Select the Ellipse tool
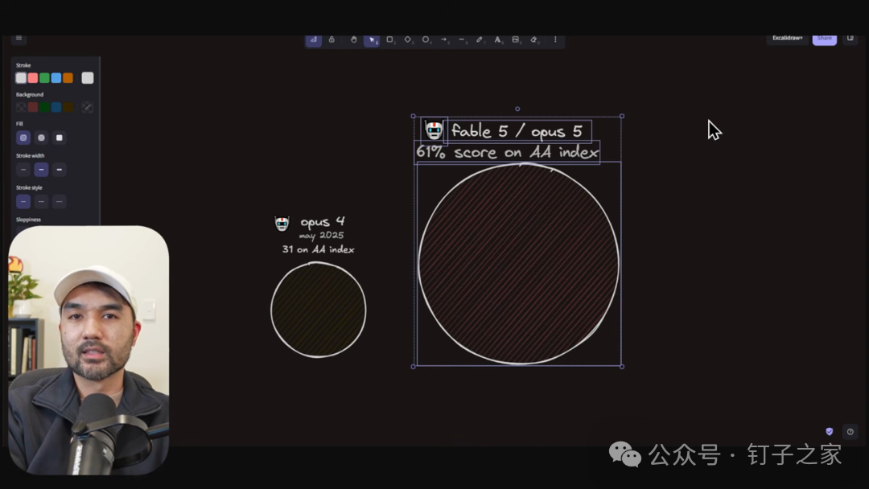The image size is (869, 489). point(426,40)
